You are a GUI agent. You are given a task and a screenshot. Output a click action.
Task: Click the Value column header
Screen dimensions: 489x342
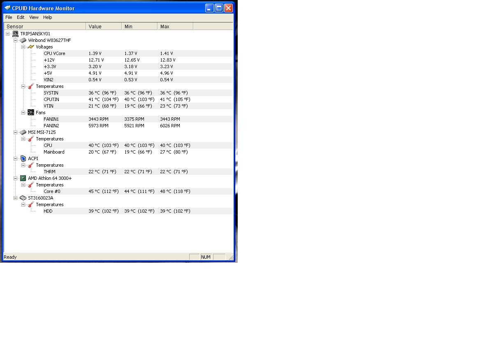point(104,26)
